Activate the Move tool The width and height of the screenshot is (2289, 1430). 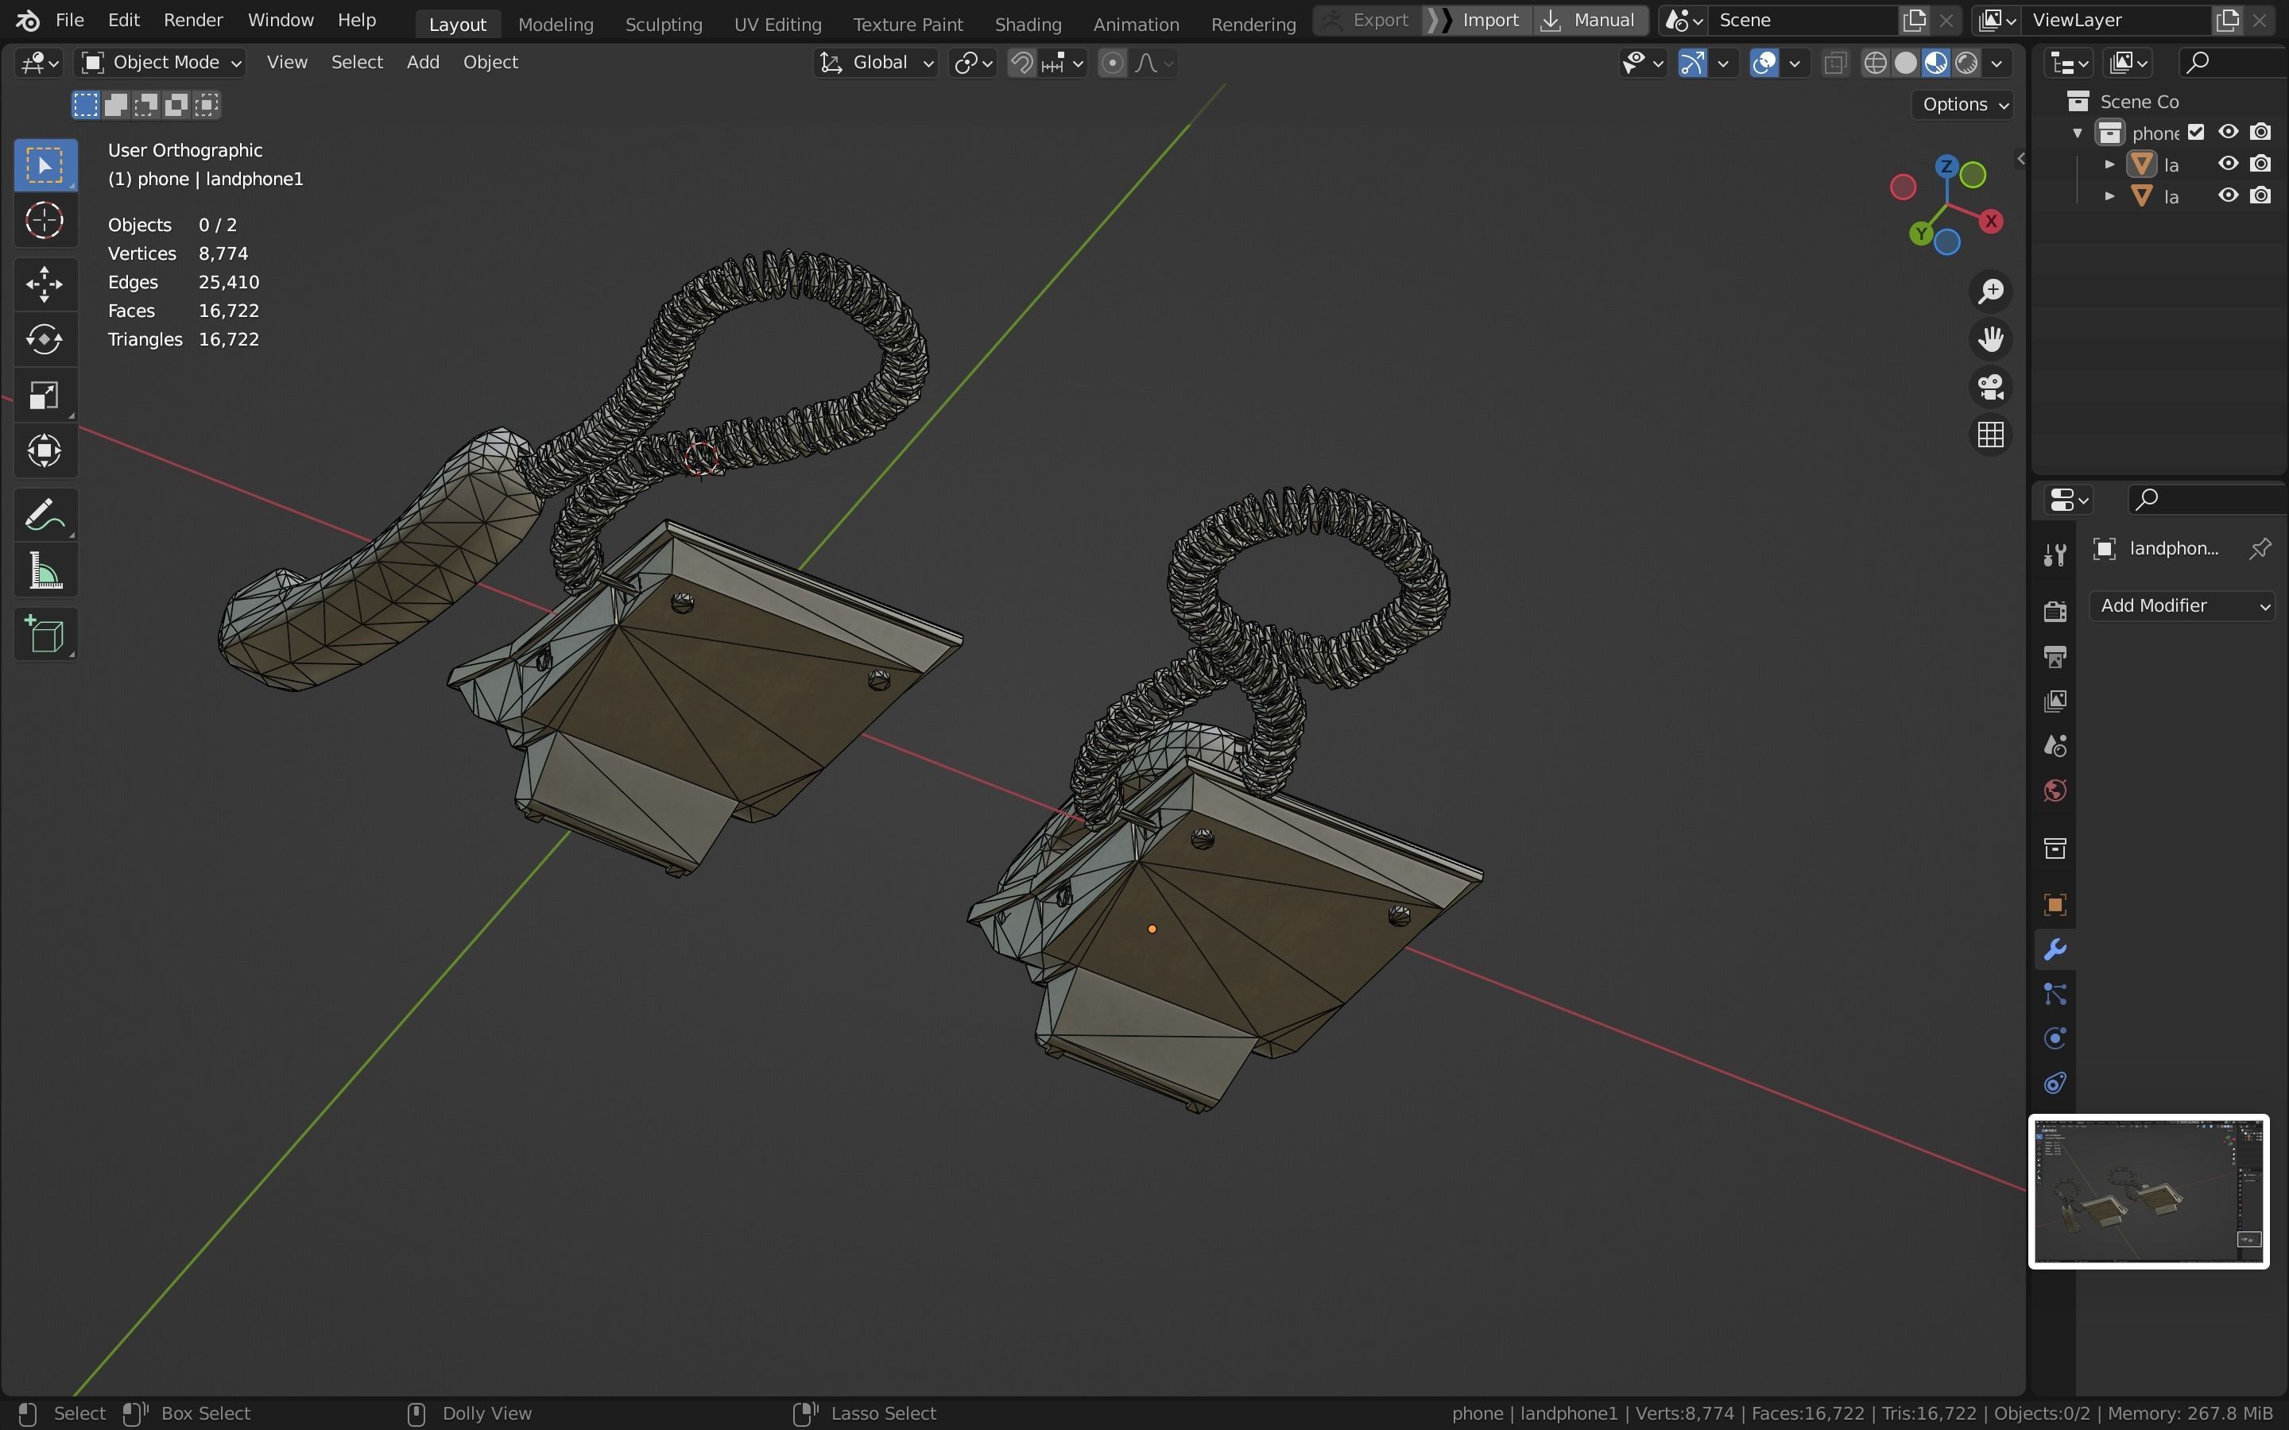[x=45, y=284]
